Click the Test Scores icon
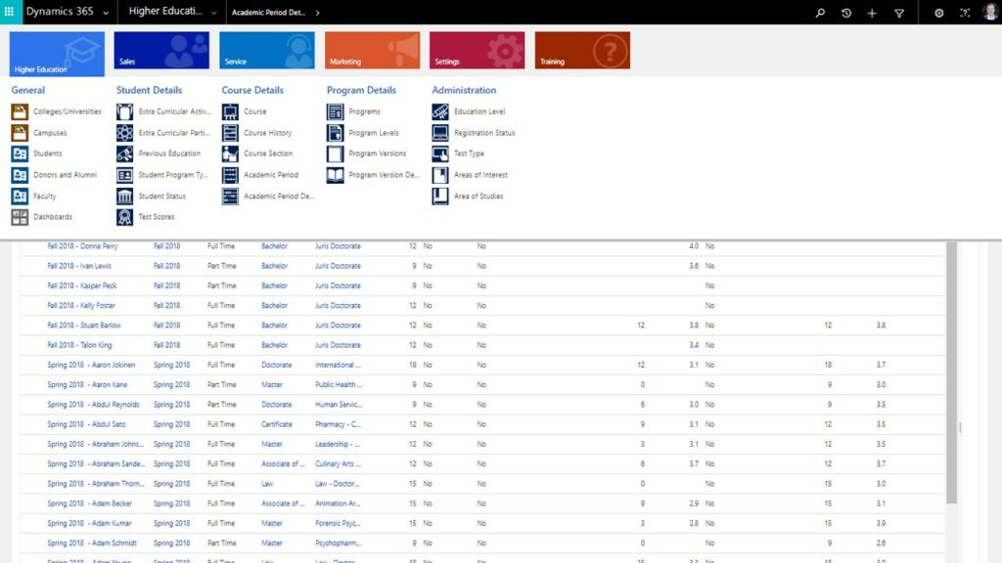This screenshot has height=563, width=1002. pos(124,217)
